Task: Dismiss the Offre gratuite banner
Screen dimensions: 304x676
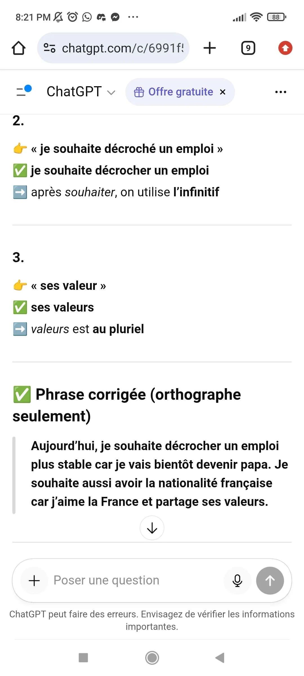Action: point(223,92)
